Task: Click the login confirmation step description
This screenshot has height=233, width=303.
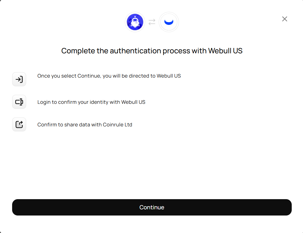Action: [91, 102]
